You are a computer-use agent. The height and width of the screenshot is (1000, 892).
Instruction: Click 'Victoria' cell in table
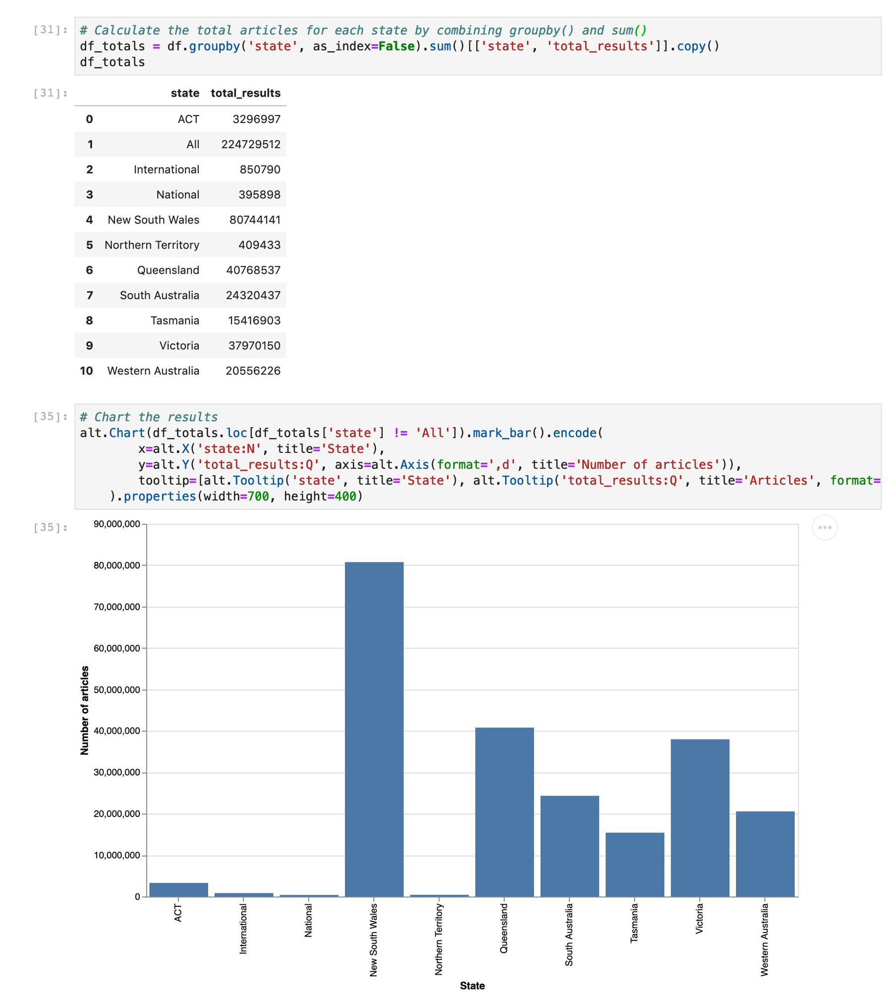179,346
